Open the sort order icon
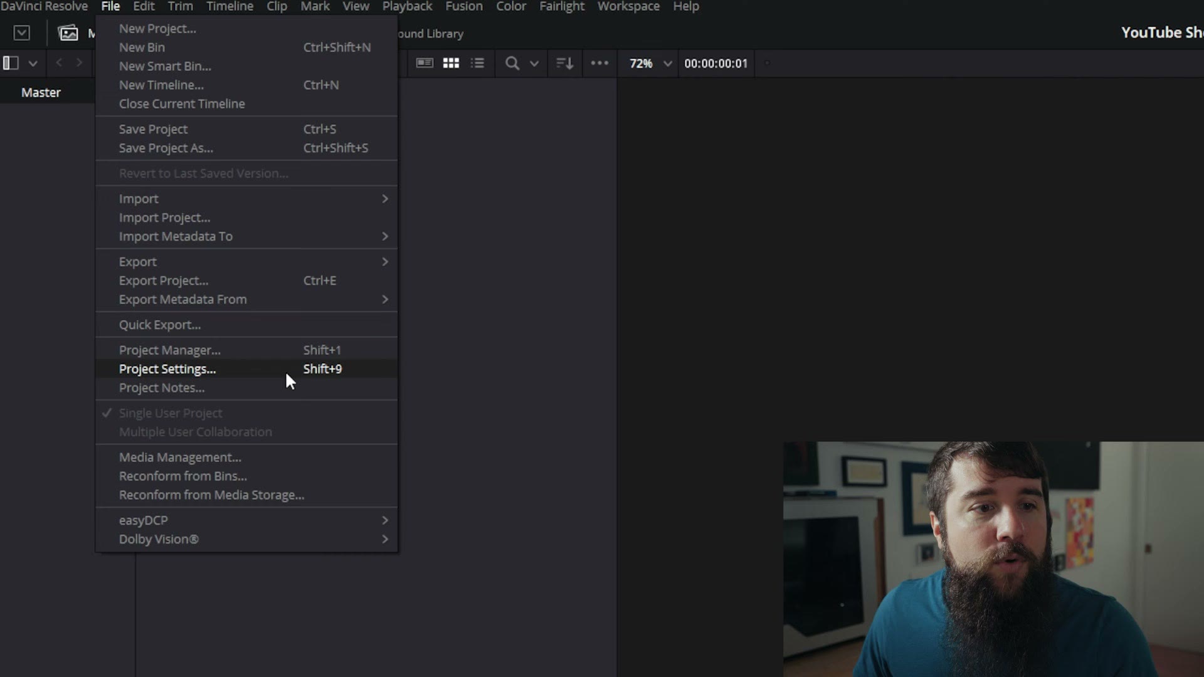The image size is (1204, 677). coord(564,63)
